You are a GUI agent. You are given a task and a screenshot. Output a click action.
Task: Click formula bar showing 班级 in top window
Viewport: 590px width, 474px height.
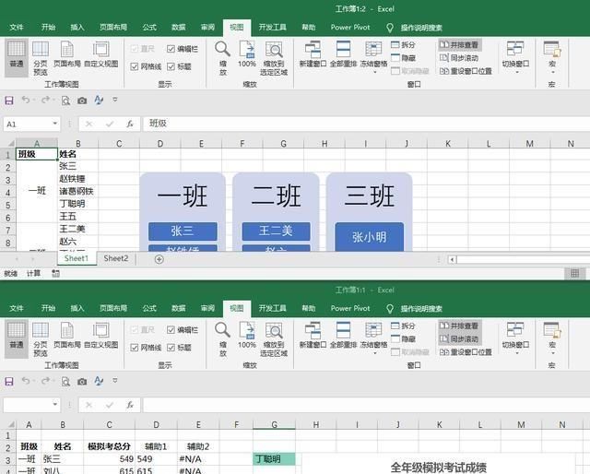(x=365, y=124)
